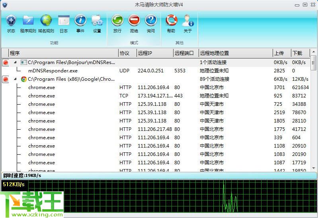The height and width of the screenshot is (218, 318).
Task: Click the 即时速度:19KB/s status text
Action: click(22, 175)
